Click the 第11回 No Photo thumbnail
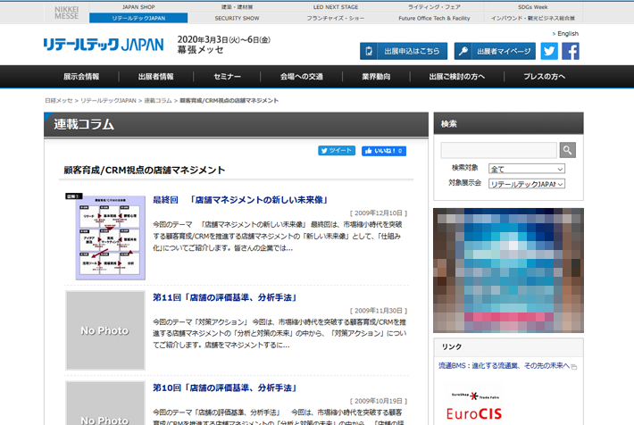The image size is (634, 425). tap(105, 330)
